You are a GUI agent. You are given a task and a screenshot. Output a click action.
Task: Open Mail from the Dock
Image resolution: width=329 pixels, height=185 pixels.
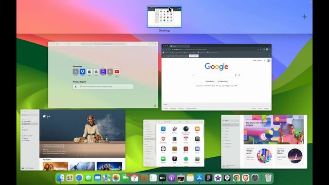[x=98, y=178]
